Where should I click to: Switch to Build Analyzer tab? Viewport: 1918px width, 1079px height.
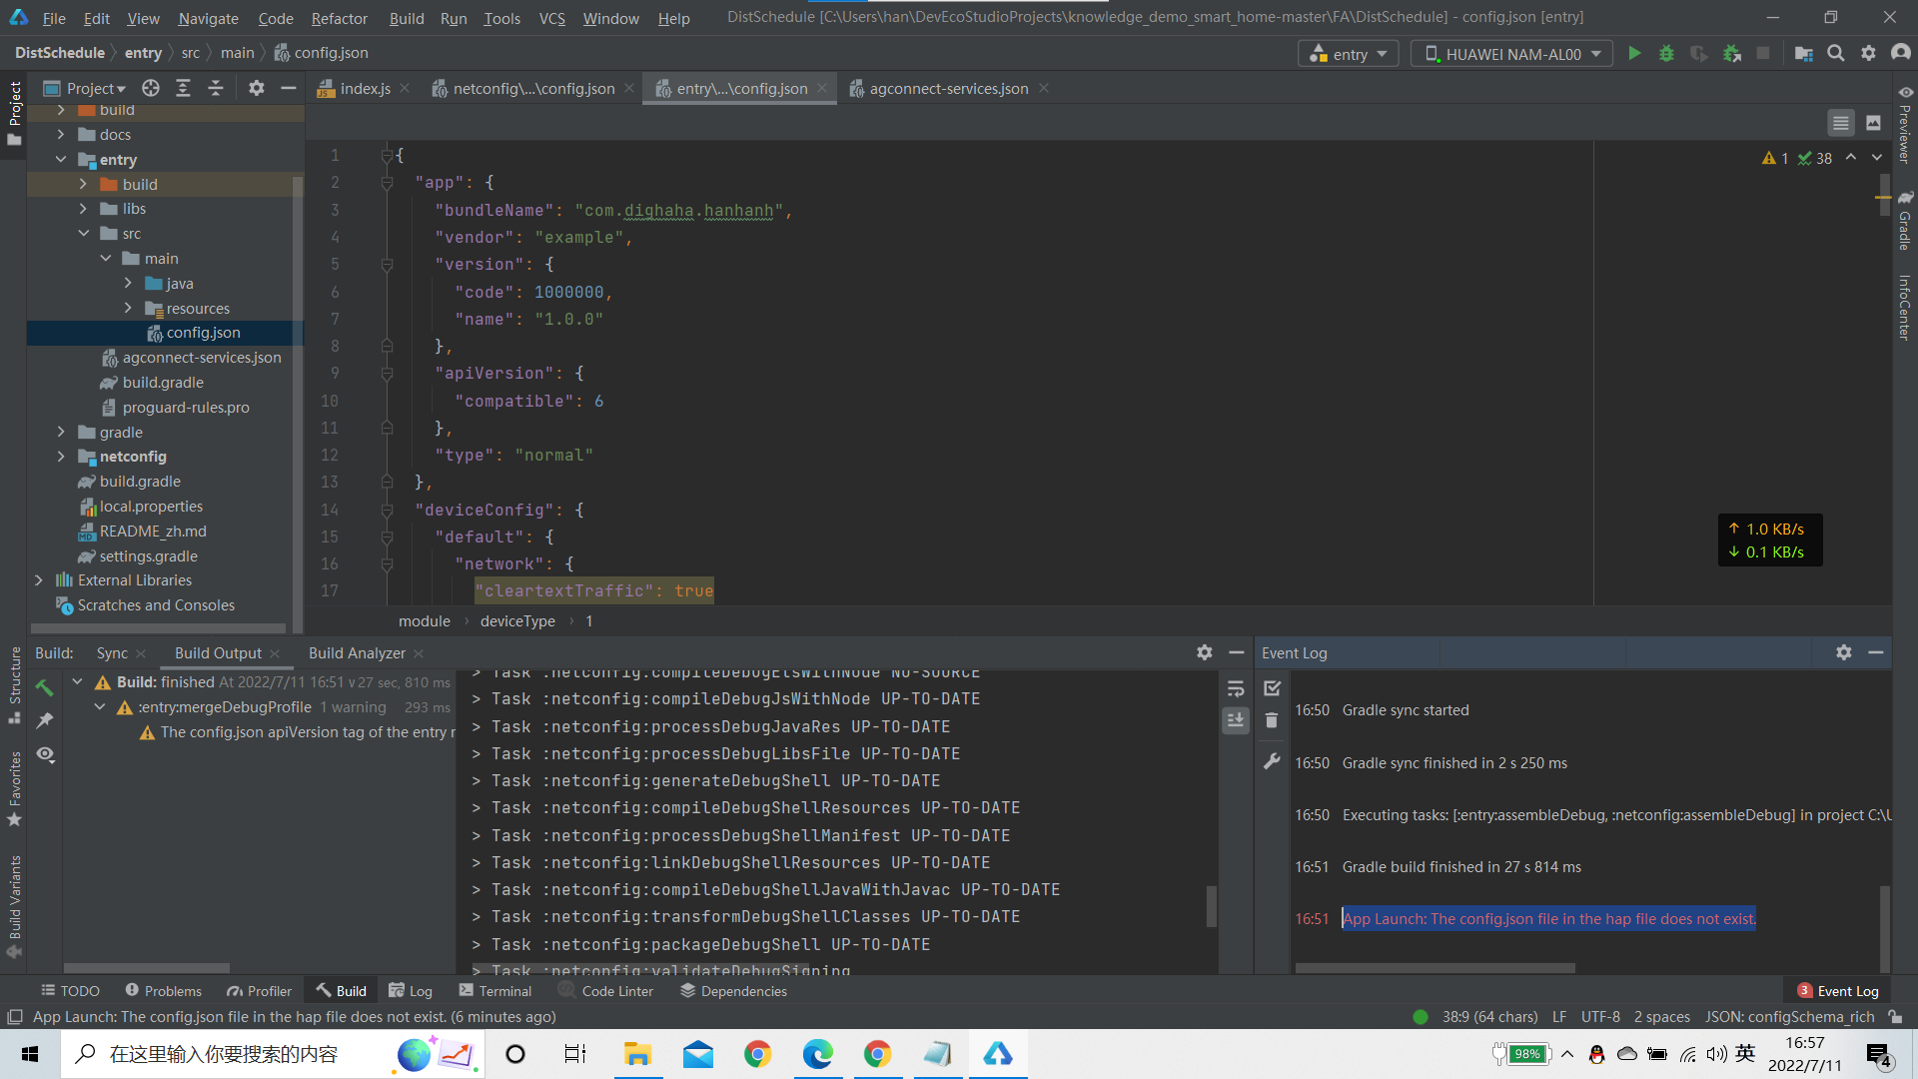(357, 653)
